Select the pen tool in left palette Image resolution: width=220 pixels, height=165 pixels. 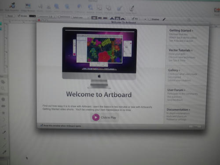(4, 132)
